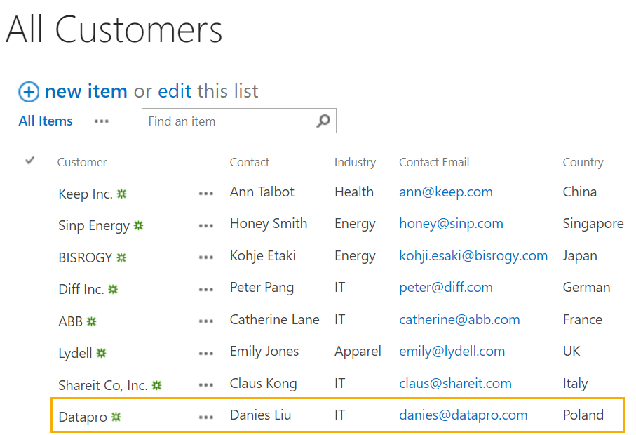
Task: Open email link ann@keep.com
Action: pyautogui.click(x=446, y=192)
